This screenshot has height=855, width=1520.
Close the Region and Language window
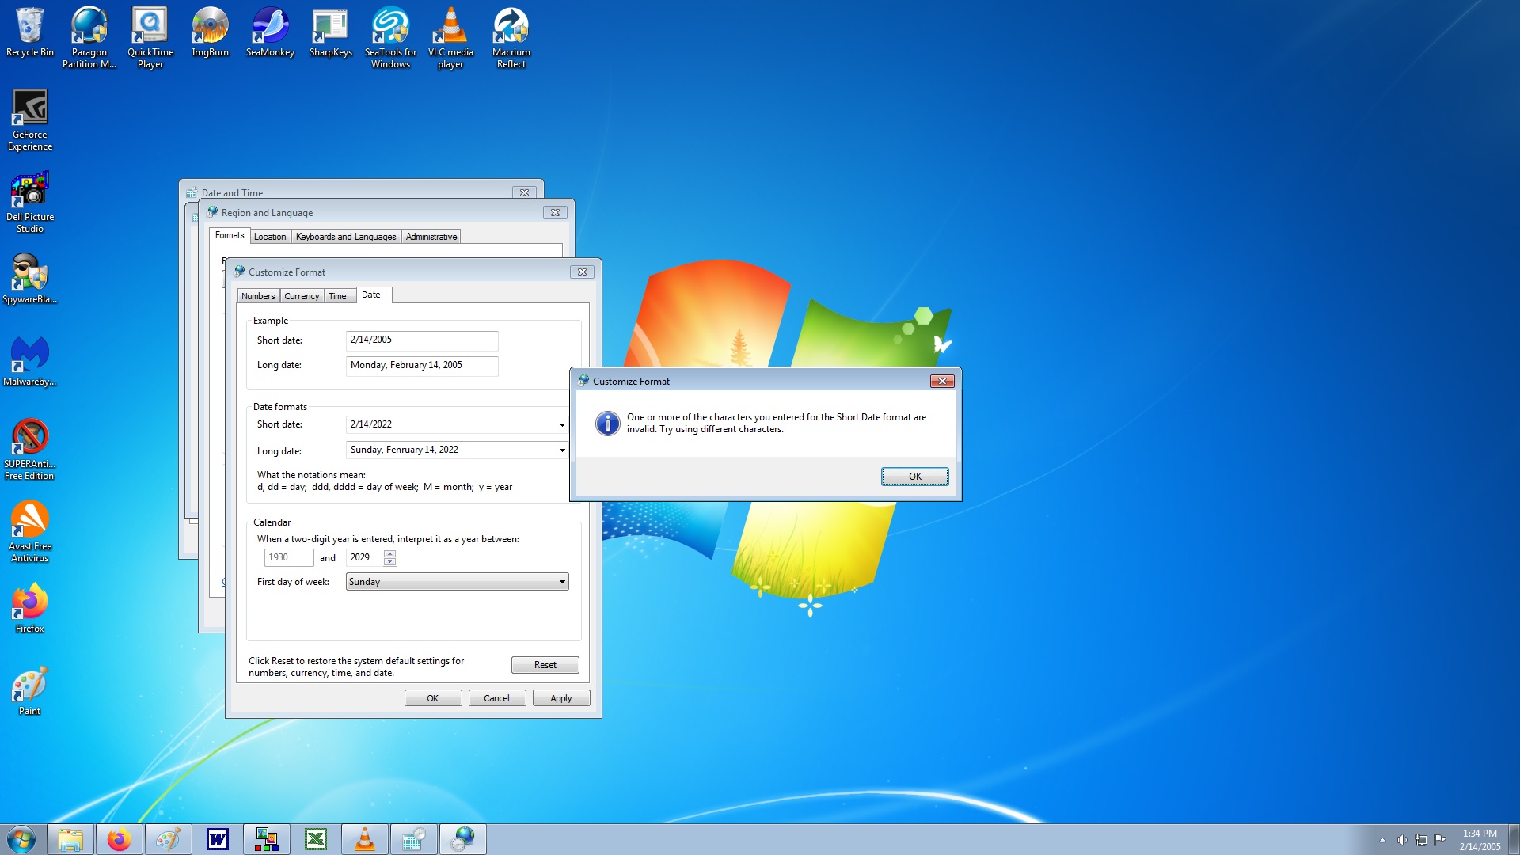pos(555,212)
